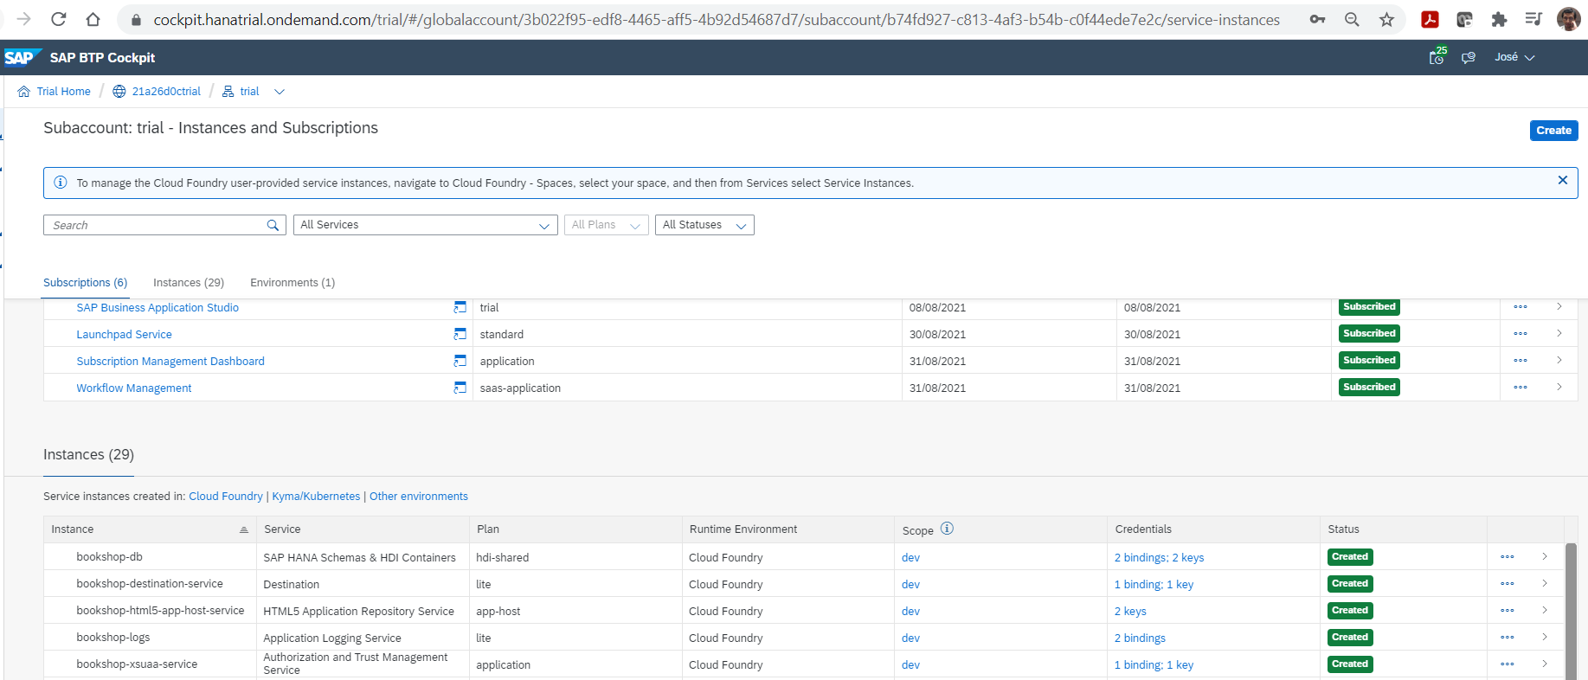Screen dimensions: 1588x680
Task: Open SAP Business Application Studio link
Action: 158,308
